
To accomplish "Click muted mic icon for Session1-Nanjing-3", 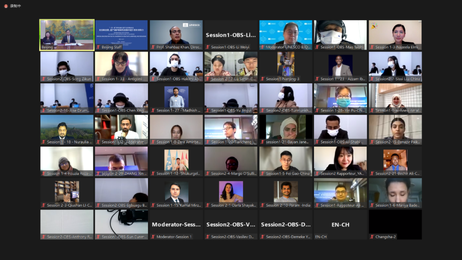I will (263, 79).
